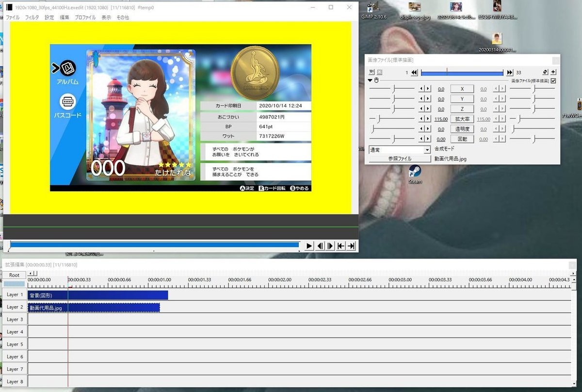582x392 pixels.
Task: Step forward one frame in preview
Action: (330, 246)
